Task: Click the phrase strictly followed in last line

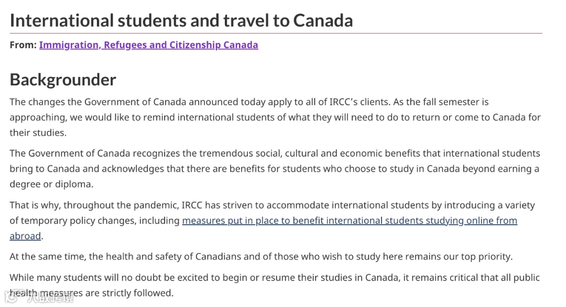Action: 138,293
